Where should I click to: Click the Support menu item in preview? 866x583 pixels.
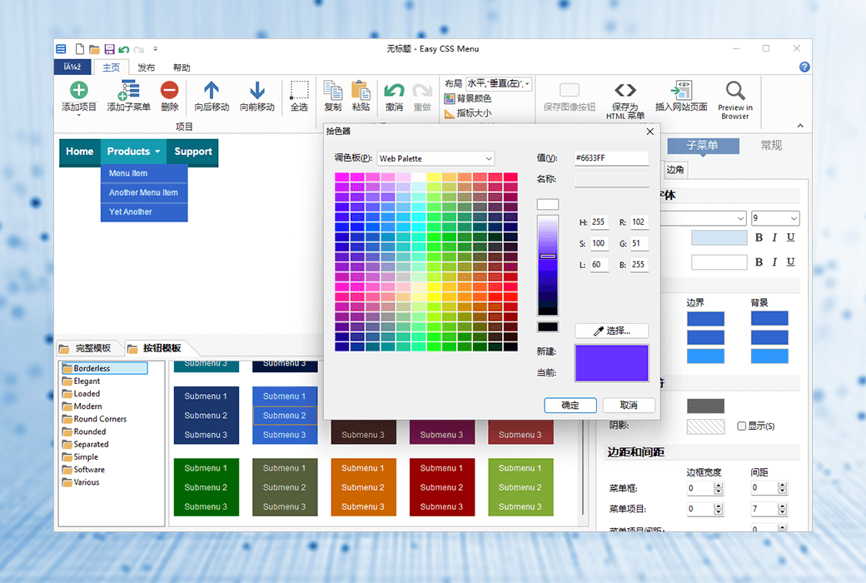(x=192, y=152)
